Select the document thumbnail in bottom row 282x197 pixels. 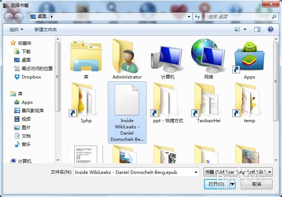click(x=86, y=154)
